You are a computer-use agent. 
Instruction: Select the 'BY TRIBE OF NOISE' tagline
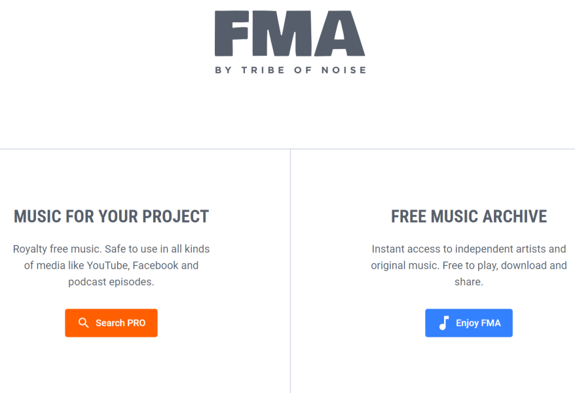coord(290,70)
